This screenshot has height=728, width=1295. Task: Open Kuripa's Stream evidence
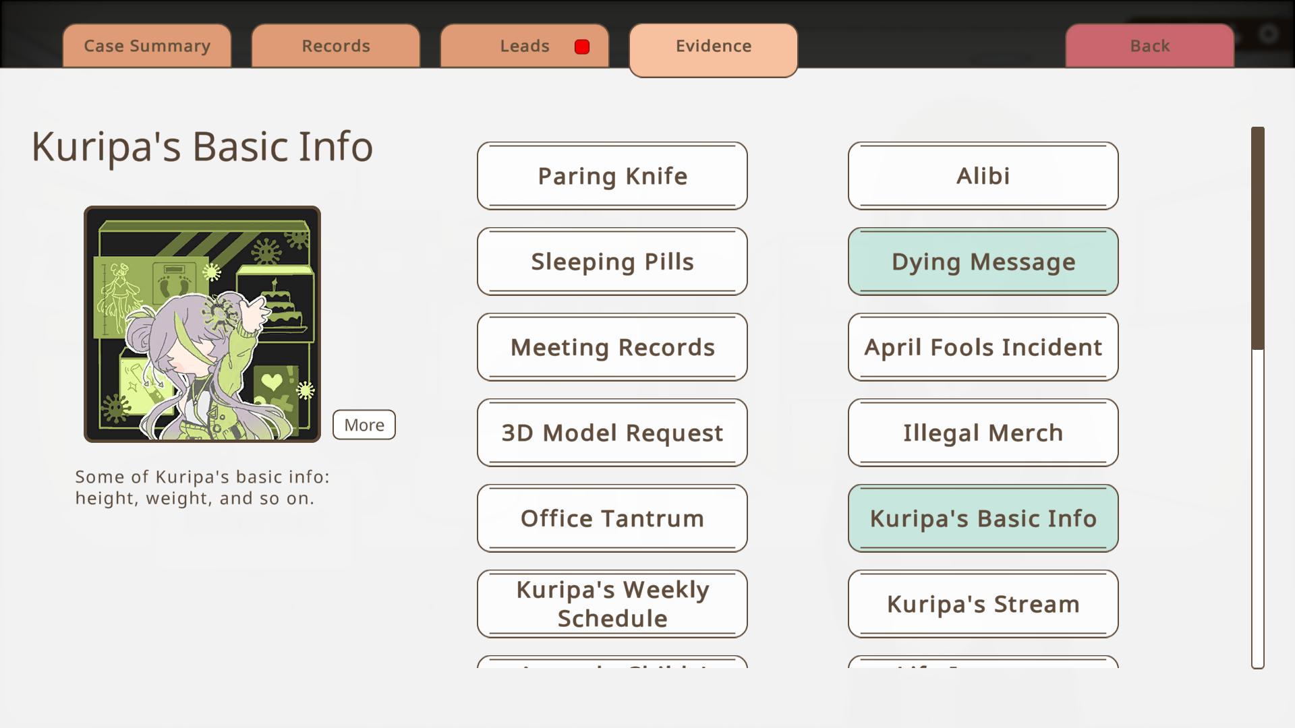983,604
